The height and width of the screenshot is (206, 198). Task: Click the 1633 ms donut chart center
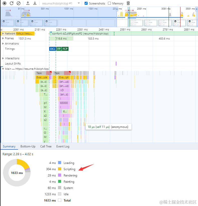pyautogui.click(x=17, y=173)
